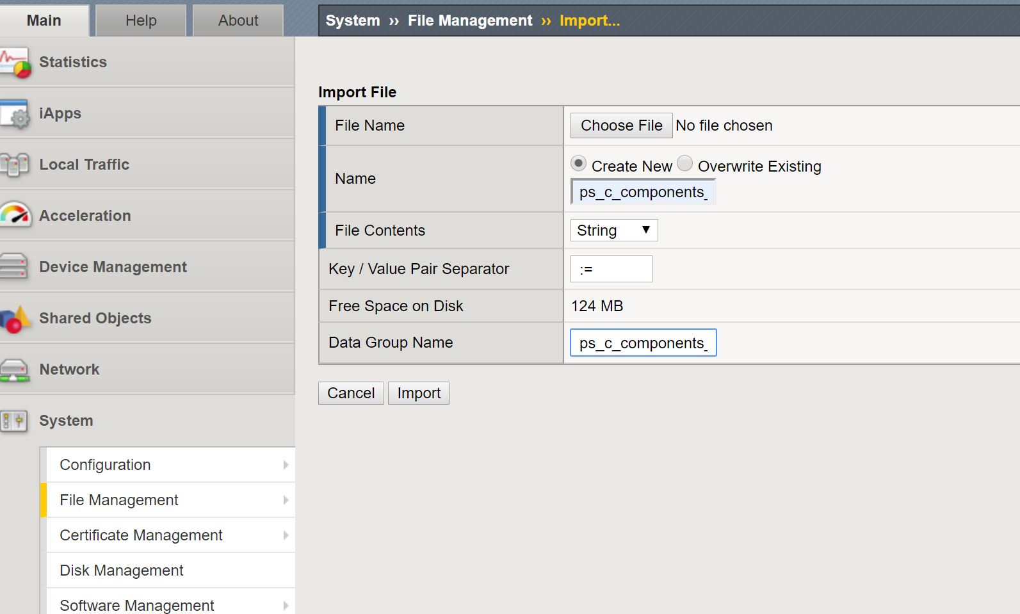Screen dimensions: 1020x614
Task: Expand the Configuration submenu arrow
Action: tap(286, 465)
